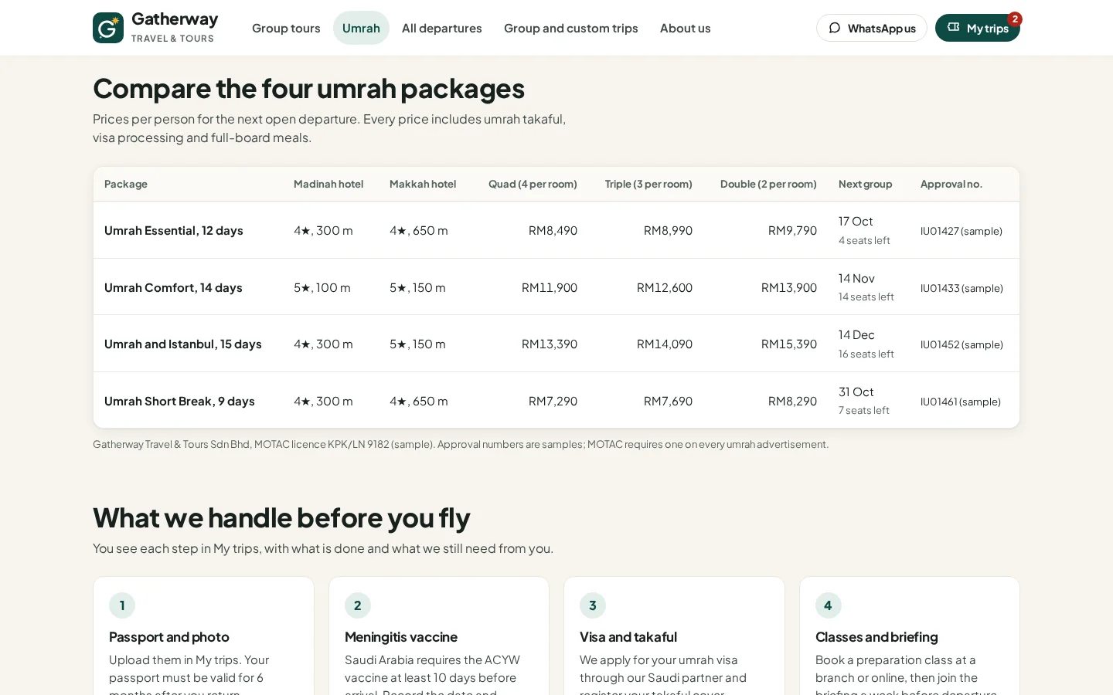Click approval number IU01427 (sample)
Image resolution: width=1113 pixels, height=695 pixels.
pos(962,231)
